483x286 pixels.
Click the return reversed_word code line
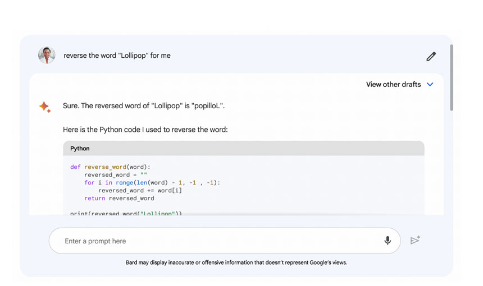pyautogui.click(x=119, y=199)
